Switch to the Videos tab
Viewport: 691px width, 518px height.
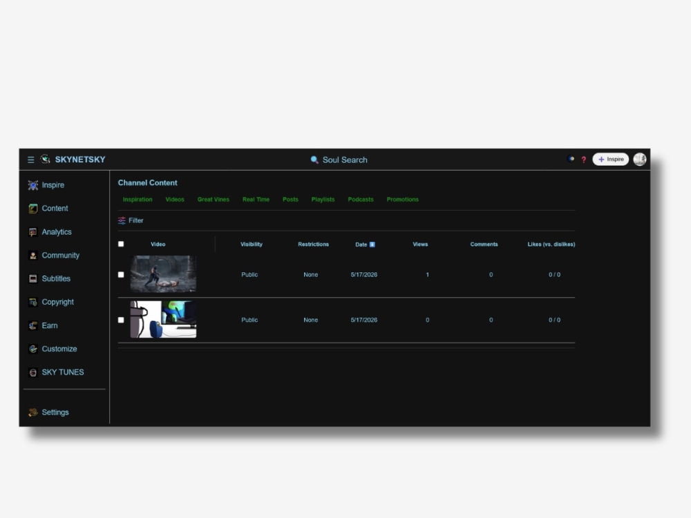(175, 200)
